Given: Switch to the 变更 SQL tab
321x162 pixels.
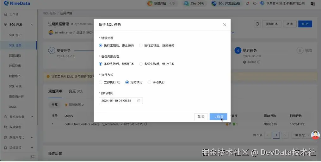Looking at the screenshot, I should pos(76,91).
